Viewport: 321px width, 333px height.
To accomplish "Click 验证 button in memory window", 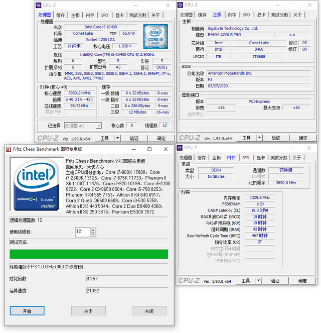I will pyautogui.click(x=275, y=281).
